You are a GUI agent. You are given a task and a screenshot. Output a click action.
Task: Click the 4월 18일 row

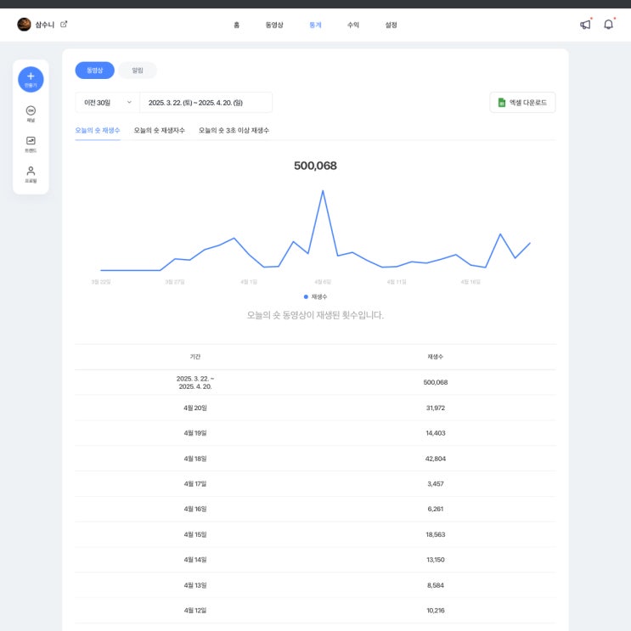[x=316, y=459]
